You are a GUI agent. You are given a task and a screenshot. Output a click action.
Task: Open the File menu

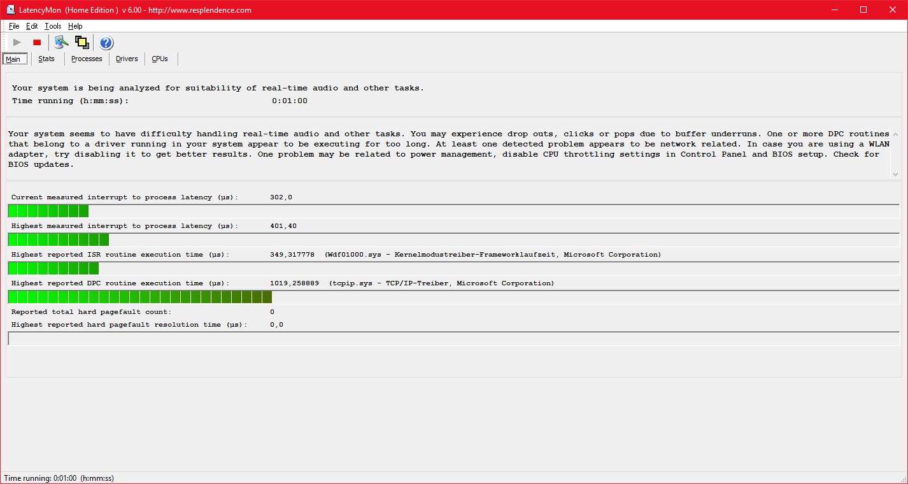click(14, 26)
